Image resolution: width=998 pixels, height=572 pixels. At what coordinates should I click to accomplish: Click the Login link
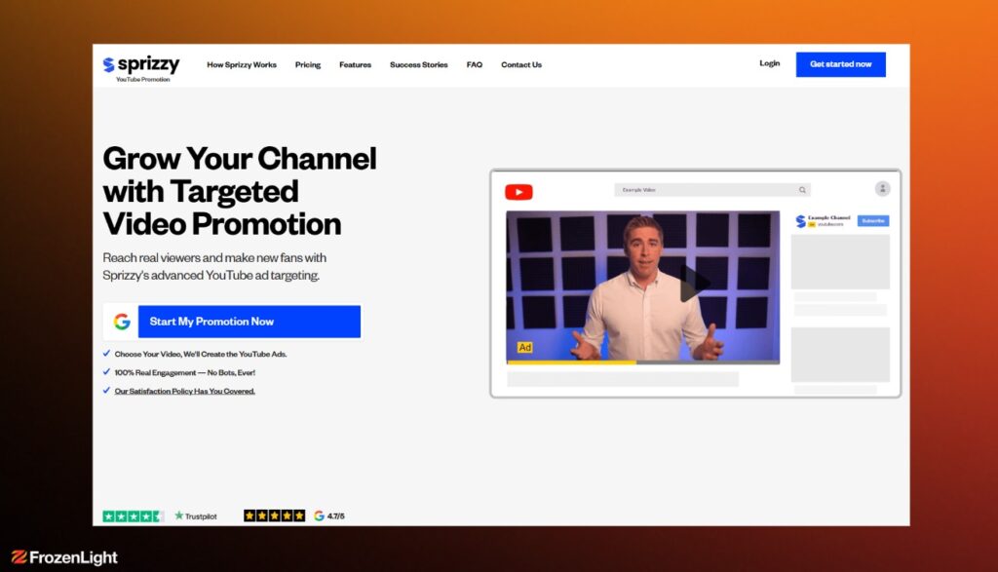pyautogui.click(x=769, y=64)
